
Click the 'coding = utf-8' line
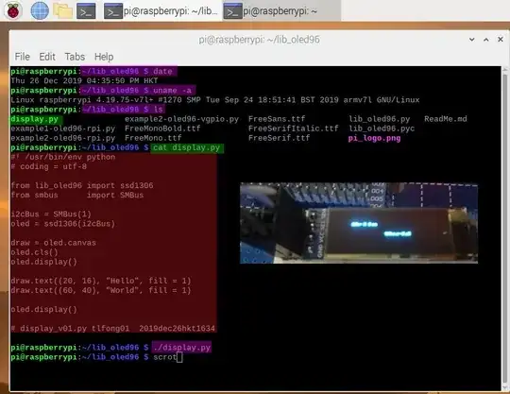tap(48, 166)
